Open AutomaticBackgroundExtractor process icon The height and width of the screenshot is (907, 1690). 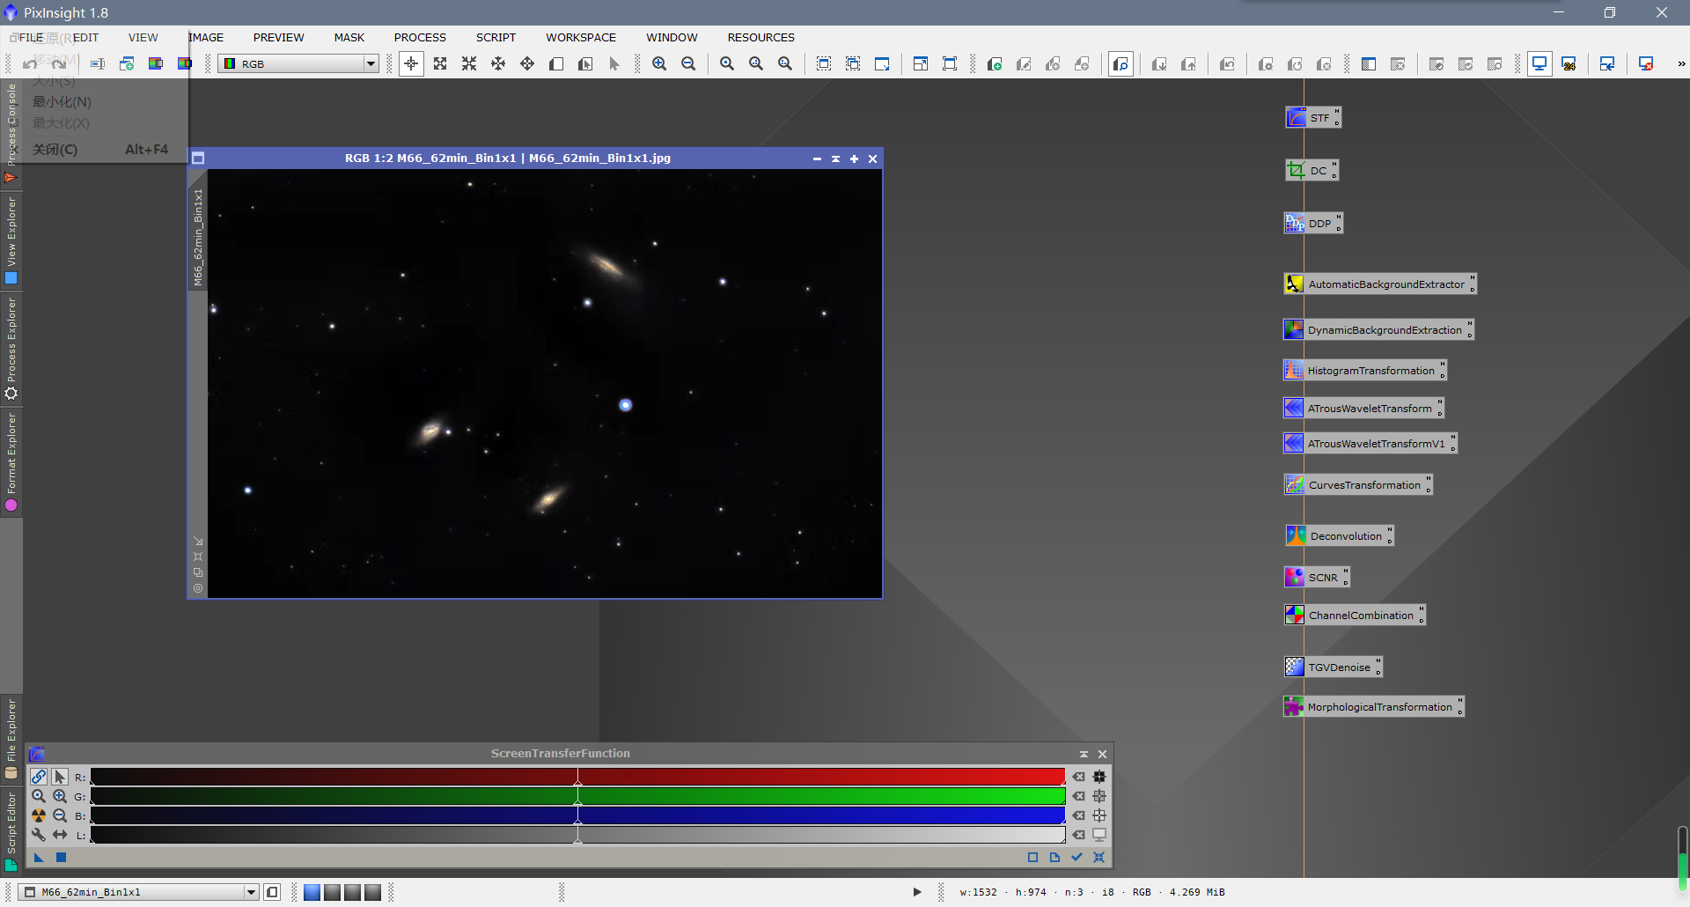tap(1379, 284)
